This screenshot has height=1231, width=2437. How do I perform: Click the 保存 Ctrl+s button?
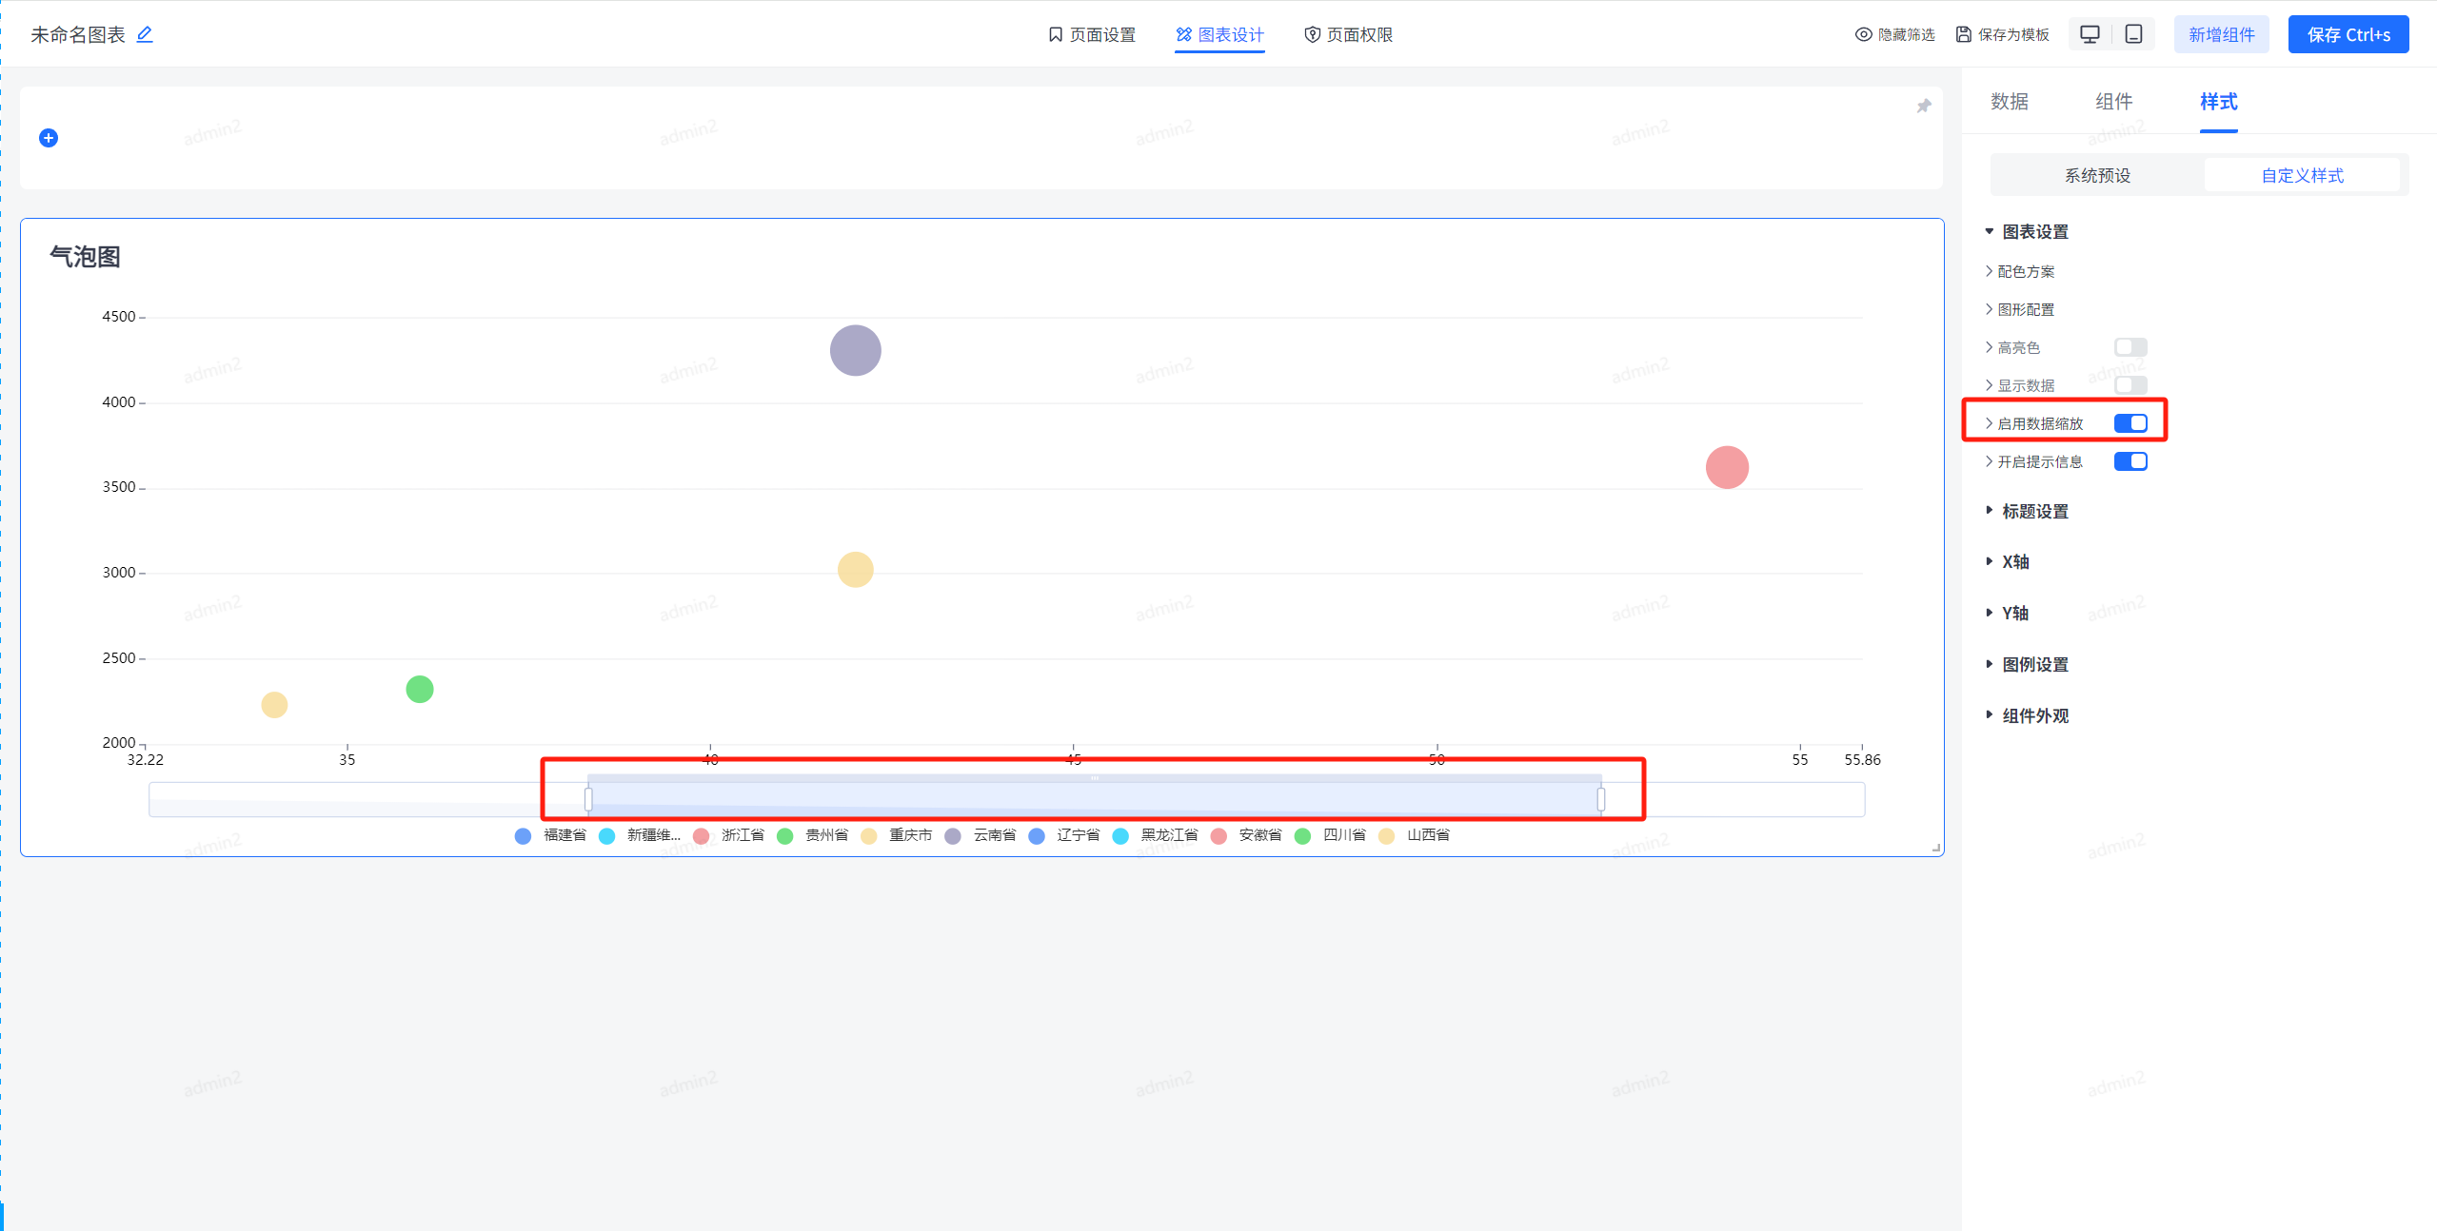click(2348, 34)
